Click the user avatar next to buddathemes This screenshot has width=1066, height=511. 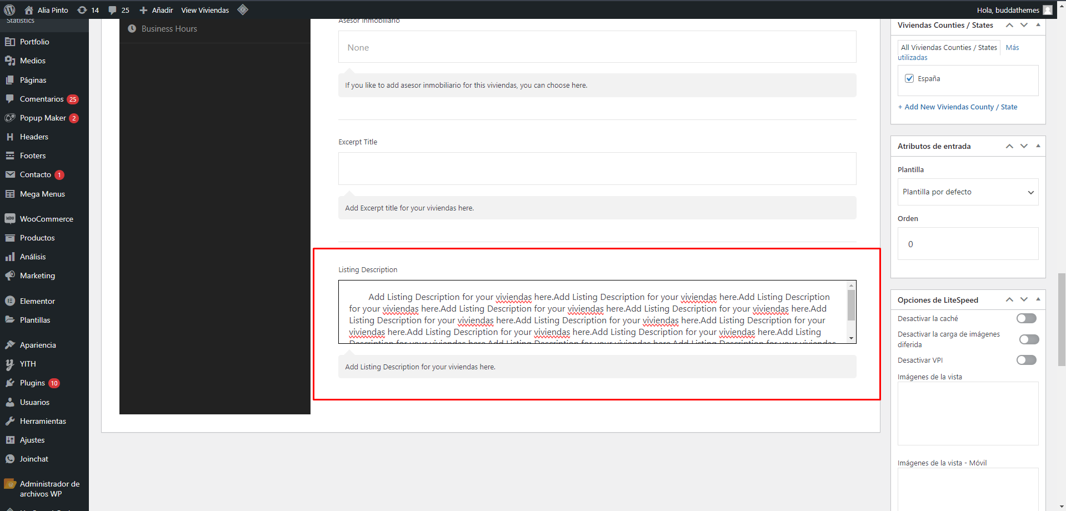click(1048, 10)
